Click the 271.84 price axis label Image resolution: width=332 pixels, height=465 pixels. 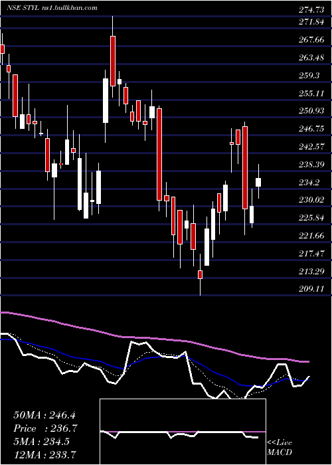tap(311, 22)
